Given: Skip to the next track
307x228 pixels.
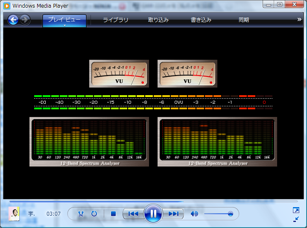Looking at the screenshot, I should (x=173, y=213).
